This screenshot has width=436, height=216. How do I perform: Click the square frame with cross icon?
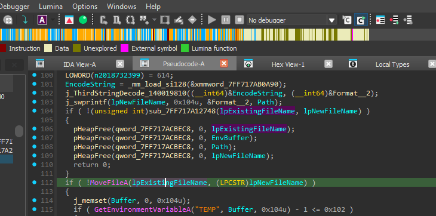pos(165,20)
